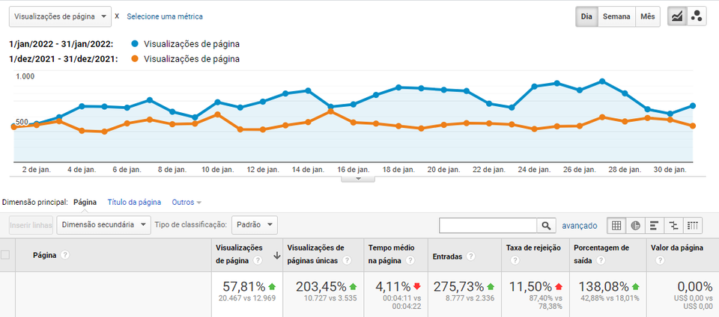Image resolution: width=719 pixels, height=317 pixels.
Task: Sort by Visualizações de páginas únicas header
Action: [315, 254]
